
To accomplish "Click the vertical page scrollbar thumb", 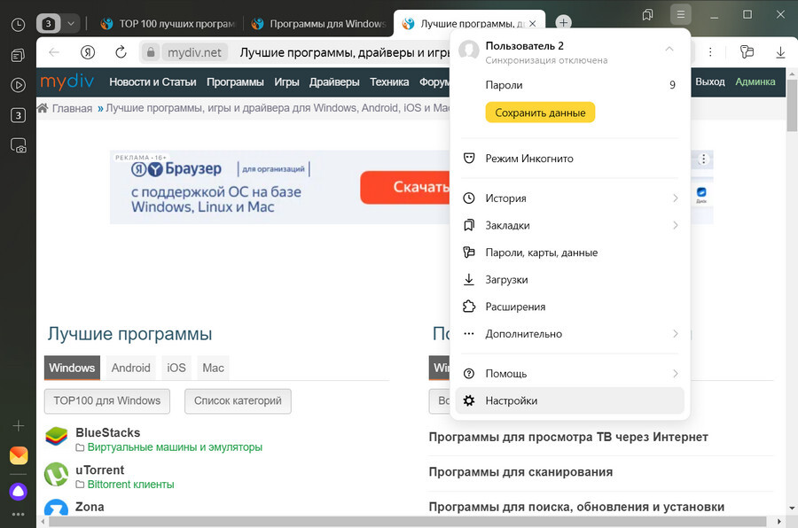I will (x=792, y=105).
